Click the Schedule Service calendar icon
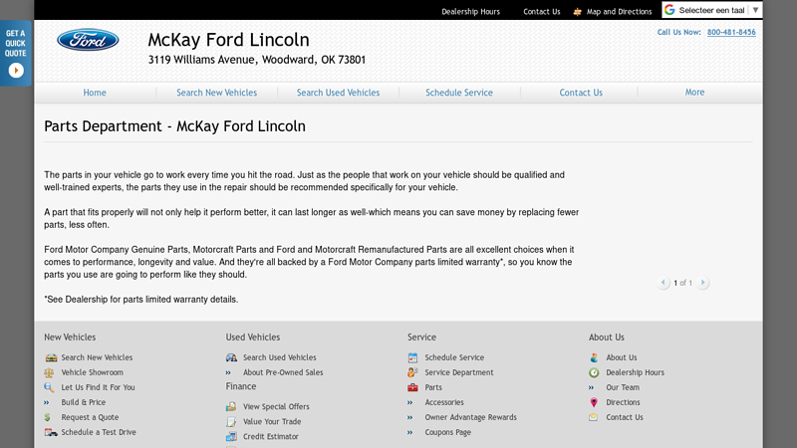The width and height of the screenshot is (797, 448). point(412,357)
